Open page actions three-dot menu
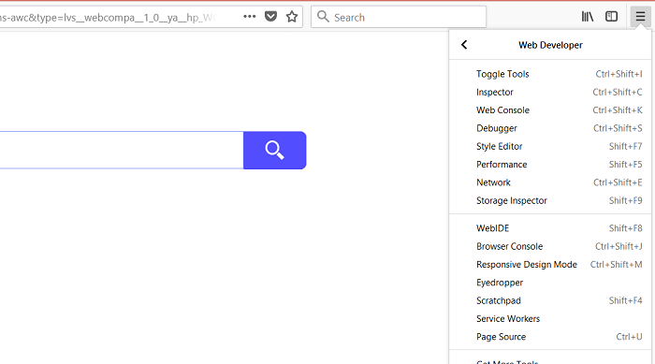The image size is (655, 364). pos(250,17)
